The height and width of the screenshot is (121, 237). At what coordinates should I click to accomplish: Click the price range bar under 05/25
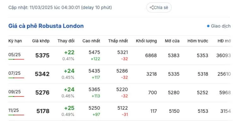(x=16, y=59)
